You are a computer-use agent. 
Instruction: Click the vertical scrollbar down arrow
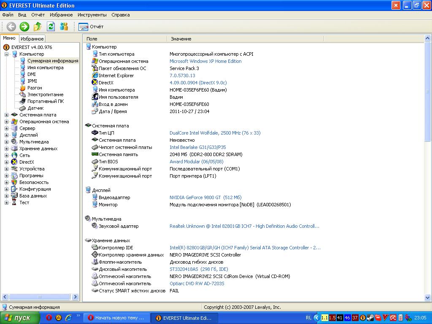(428, 298)
